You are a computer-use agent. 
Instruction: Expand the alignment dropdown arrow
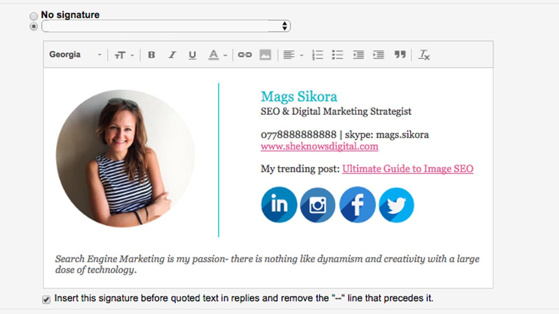[301, 55]
